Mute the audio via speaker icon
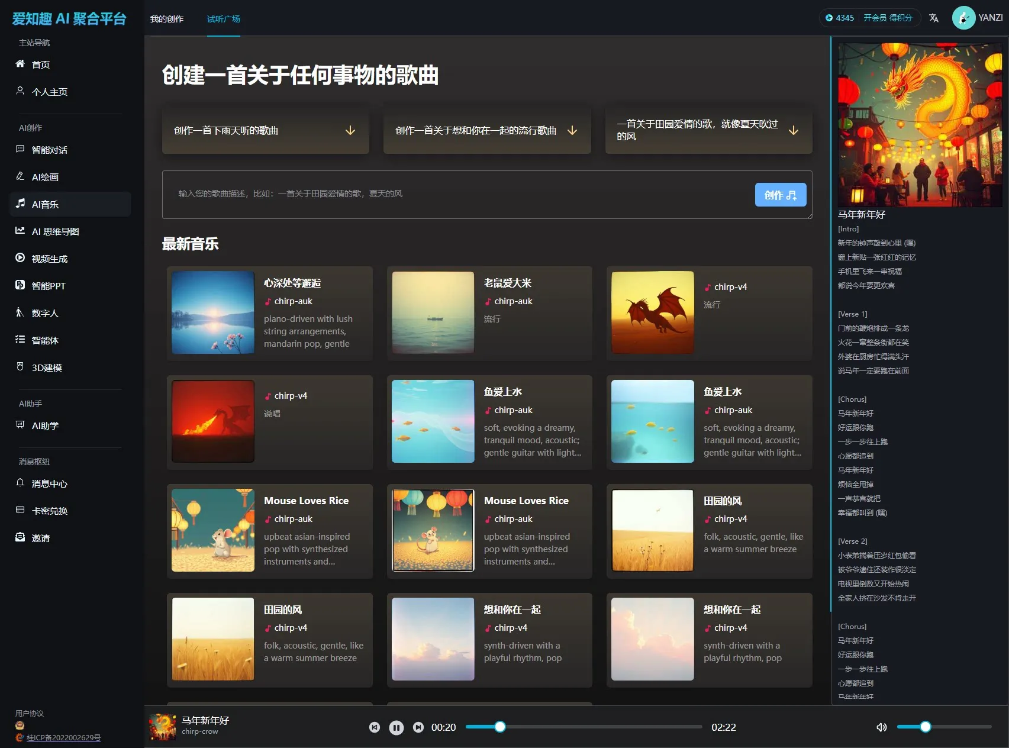This screenshot has width=1009, height=748. click(x=881, y=727)
